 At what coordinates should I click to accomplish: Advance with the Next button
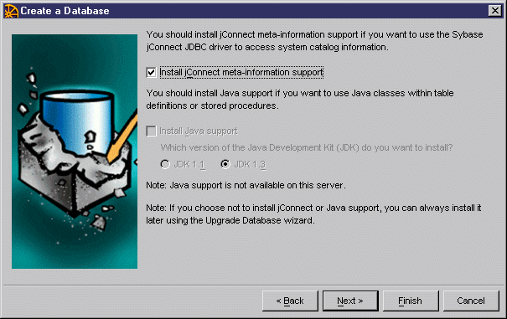350,301
